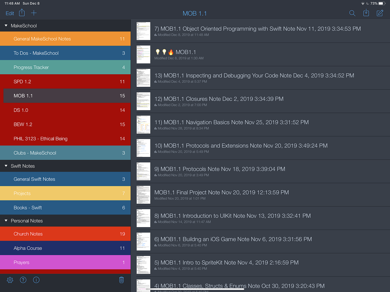Image resolution: width=390 pixels, height=292 pixels.
Task: Select the yellow Projects subject
Action: pos(65,193)
